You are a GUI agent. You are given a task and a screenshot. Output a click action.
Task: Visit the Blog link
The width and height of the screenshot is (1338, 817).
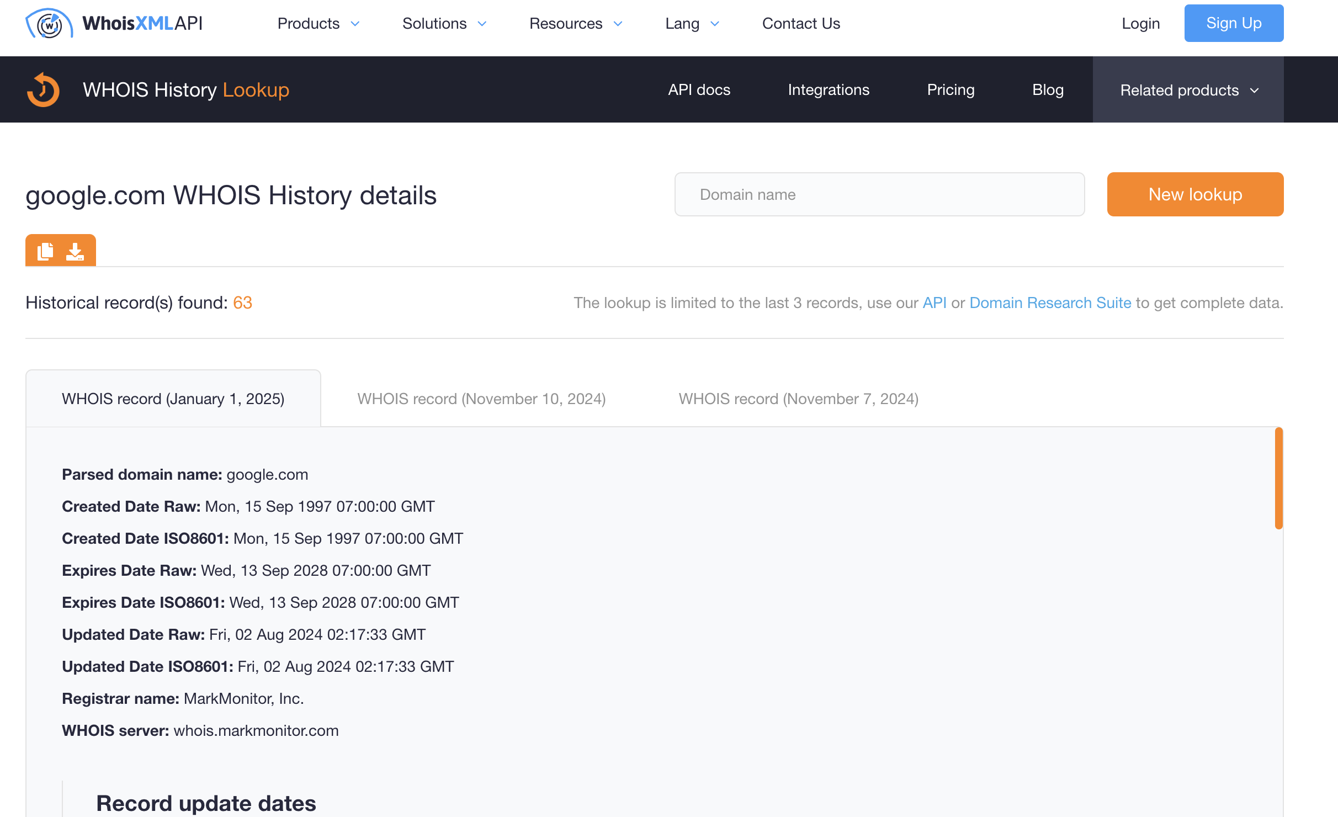1048,90
